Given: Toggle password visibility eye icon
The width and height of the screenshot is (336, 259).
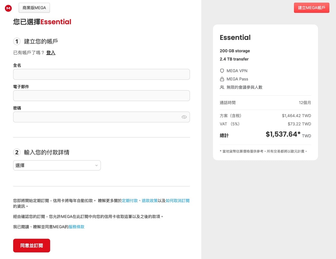Looking at the screenshot, I should click(184, 117).
